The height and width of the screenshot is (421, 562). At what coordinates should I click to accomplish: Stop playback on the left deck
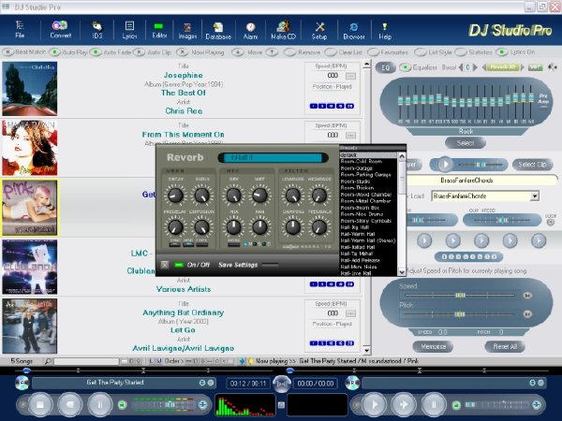40,404
